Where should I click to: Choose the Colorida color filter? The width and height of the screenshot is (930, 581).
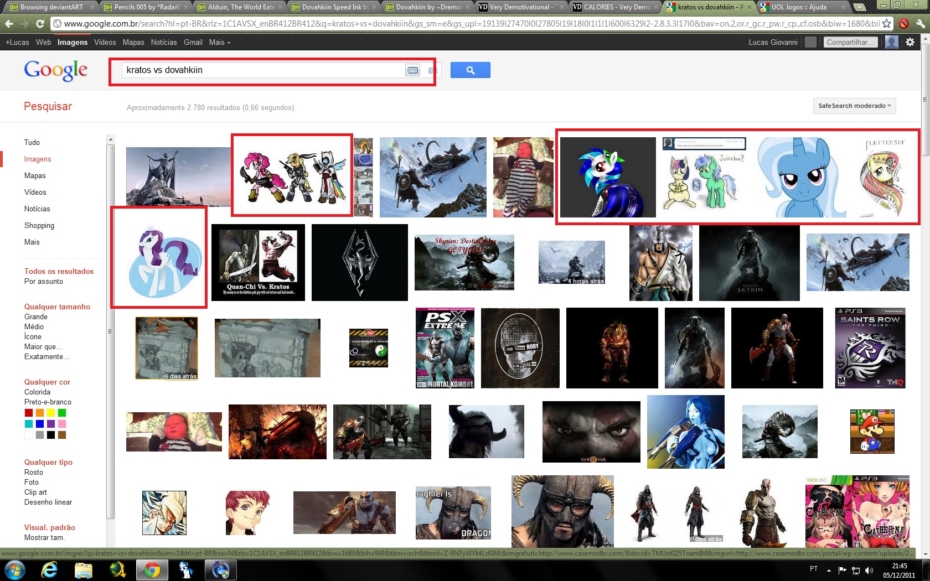tap(37, 392)
